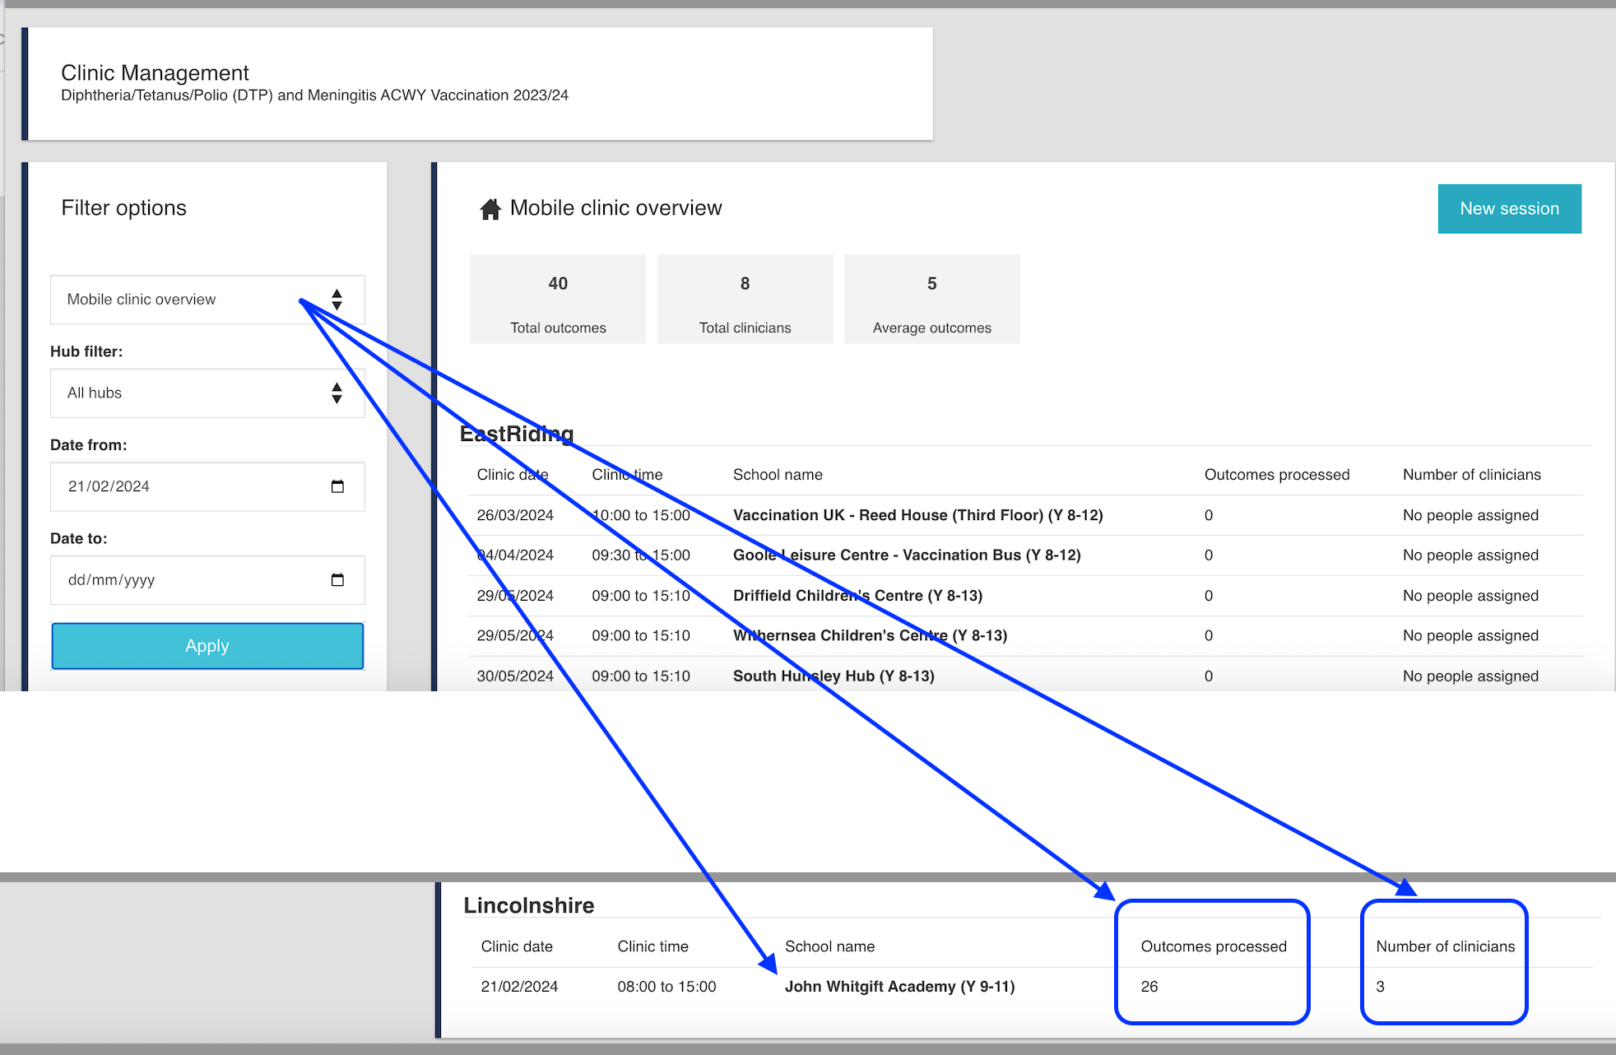Open the Date from calendar picker icon

(x=337, y=486)
